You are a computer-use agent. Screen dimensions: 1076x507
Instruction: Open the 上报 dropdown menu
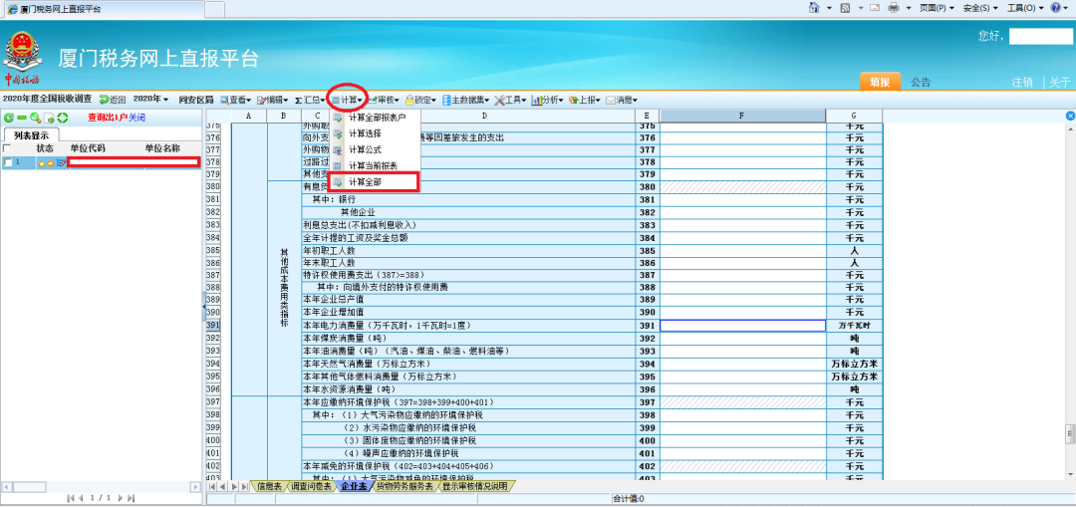pyautogui.click(x=585, y=100)
